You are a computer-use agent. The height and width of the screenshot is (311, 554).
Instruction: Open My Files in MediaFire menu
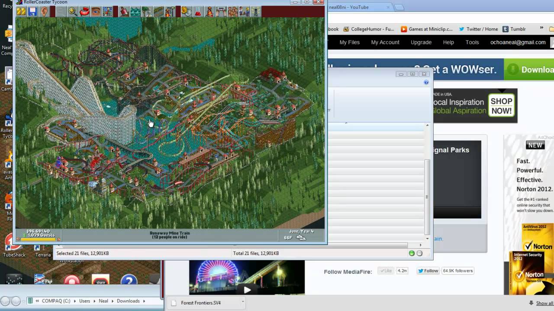[349, 42]
